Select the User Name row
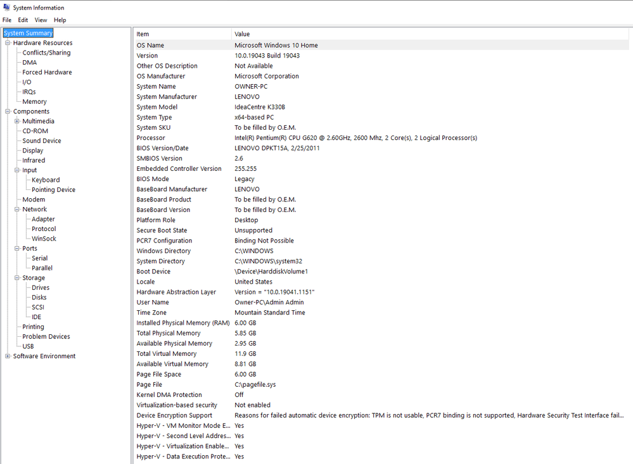633x464 pixels. pos(381,302)
